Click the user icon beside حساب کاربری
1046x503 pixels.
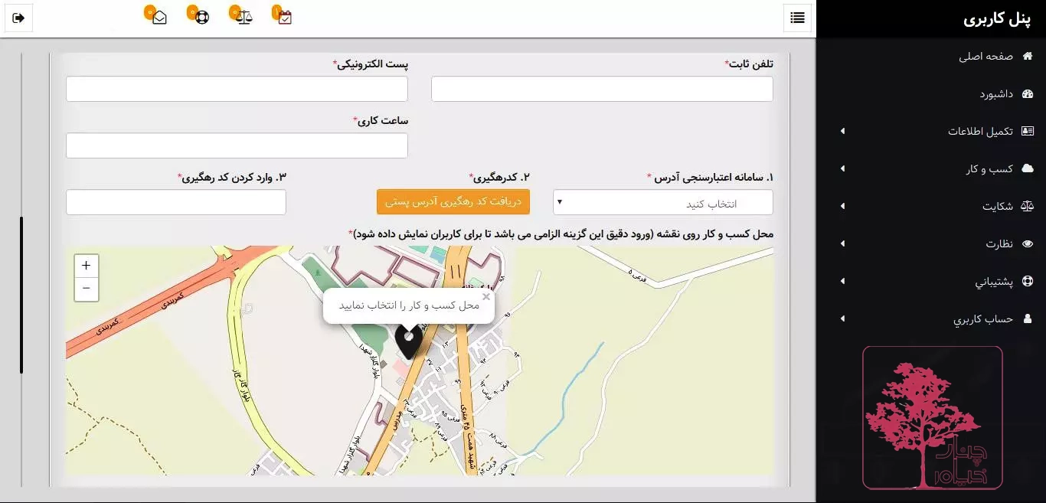pos(1028,318)
